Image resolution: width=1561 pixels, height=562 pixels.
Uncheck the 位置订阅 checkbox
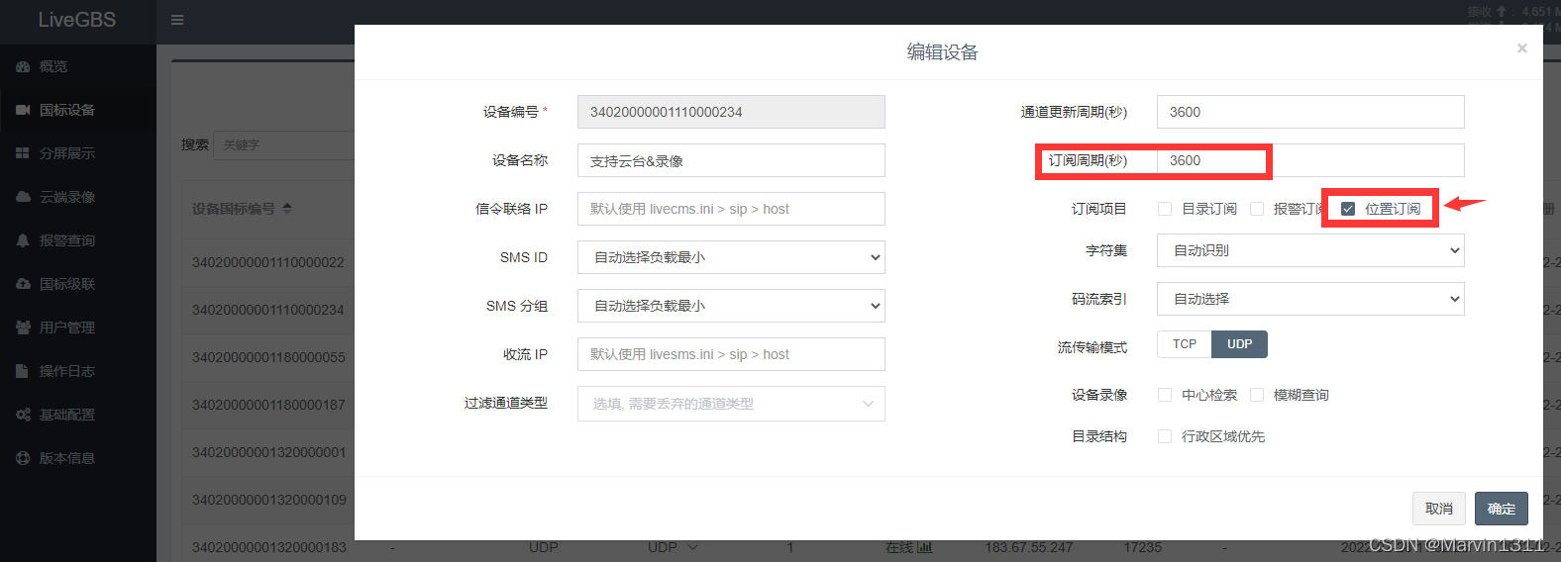[1348, 209]
